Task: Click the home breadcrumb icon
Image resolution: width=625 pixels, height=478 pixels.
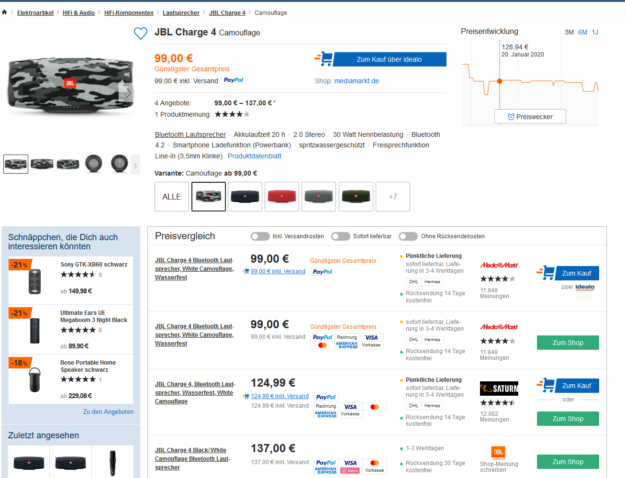Action: click(5, 12)
